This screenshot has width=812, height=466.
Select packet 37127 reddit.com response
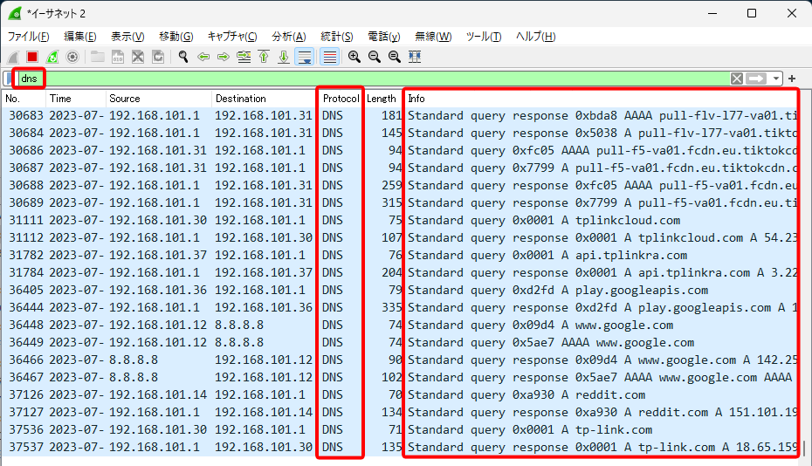[402, 412]
